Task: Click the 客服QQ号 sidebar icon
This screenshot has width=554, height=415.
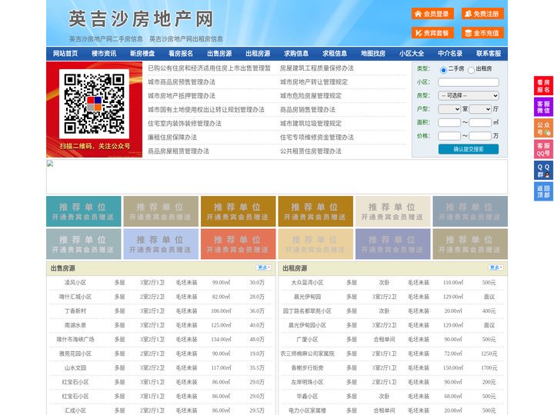Action: 543,149
